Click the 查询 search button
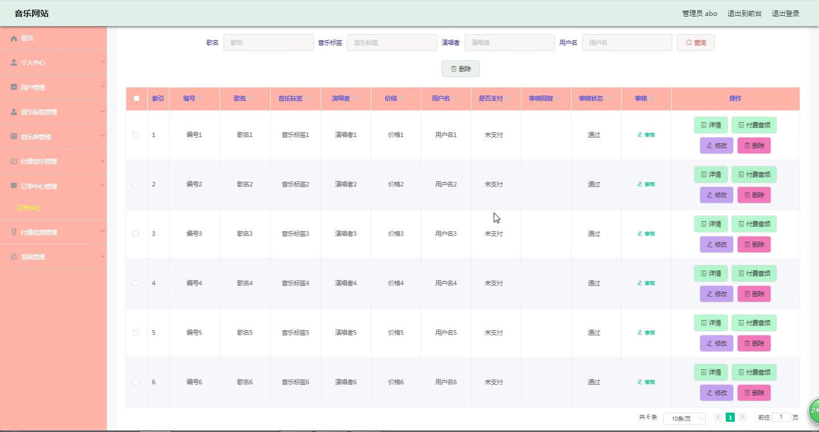Image resolution: width=819 pixels, height=432 pixels. [695, 43]
